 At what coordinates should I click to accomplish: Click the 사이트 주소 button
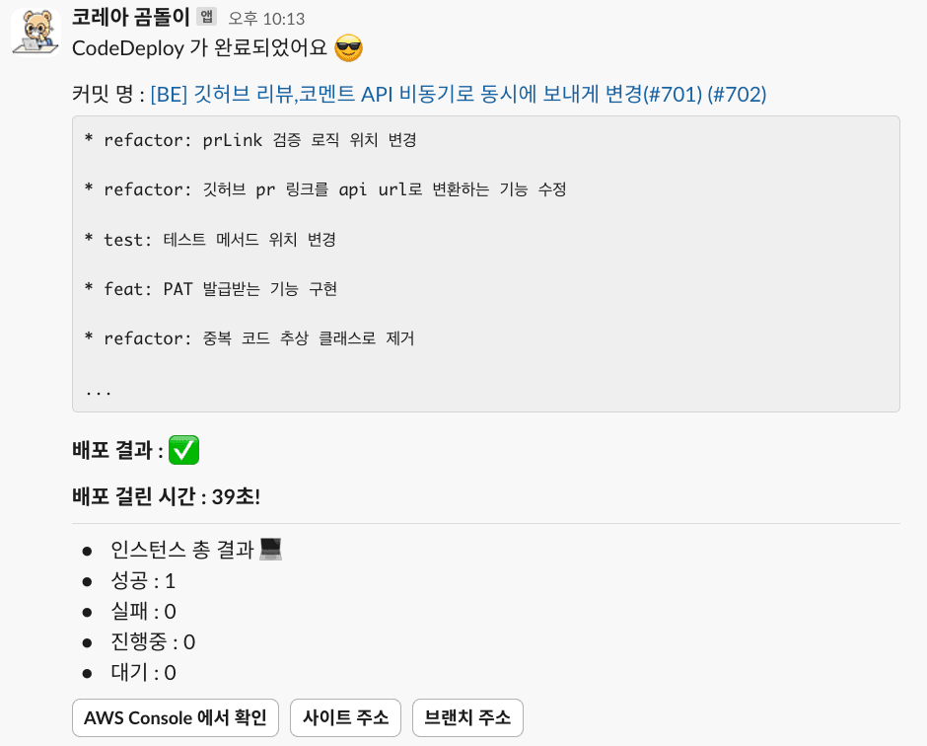tap(345, 718)
